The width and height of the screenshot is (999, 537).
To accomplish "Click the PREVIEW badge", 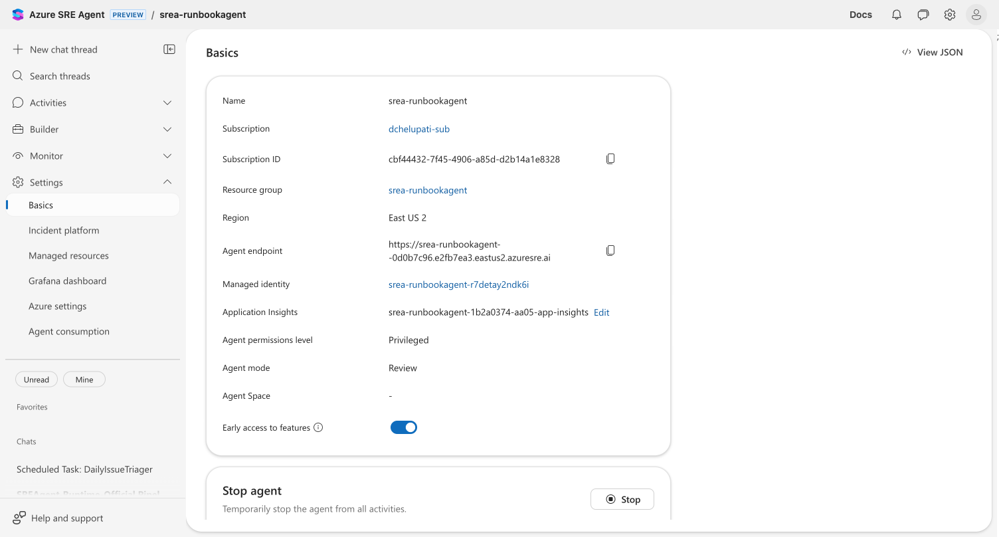I will 128,15.
